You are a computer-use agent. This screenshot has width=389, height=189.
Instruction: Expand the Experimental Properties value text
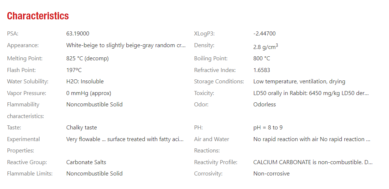[126, 139]
